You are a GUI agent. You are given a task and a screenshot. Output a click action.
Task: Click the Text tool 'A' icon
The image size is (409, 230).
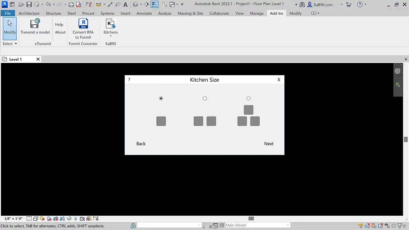(x=125, y=4)
